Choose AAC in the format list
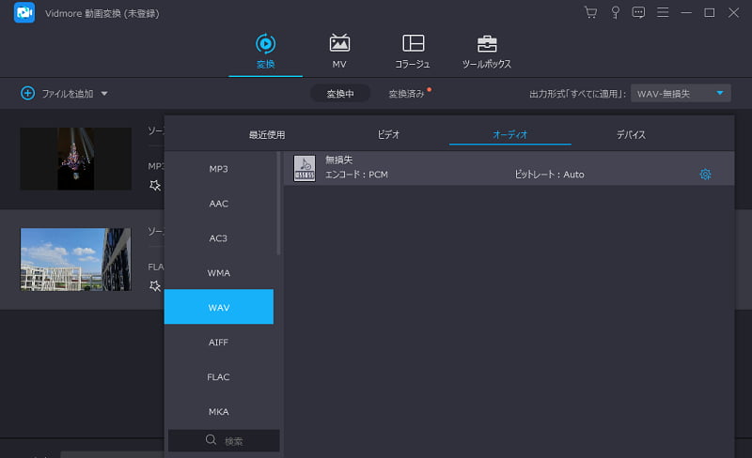The image size is (752, 458). point(219,204)
